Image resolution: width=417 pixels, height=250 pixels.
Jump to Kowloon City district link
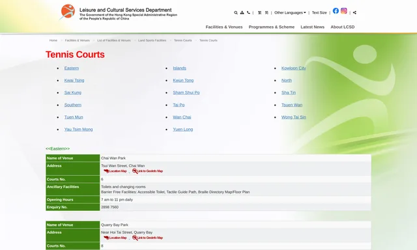294,68
